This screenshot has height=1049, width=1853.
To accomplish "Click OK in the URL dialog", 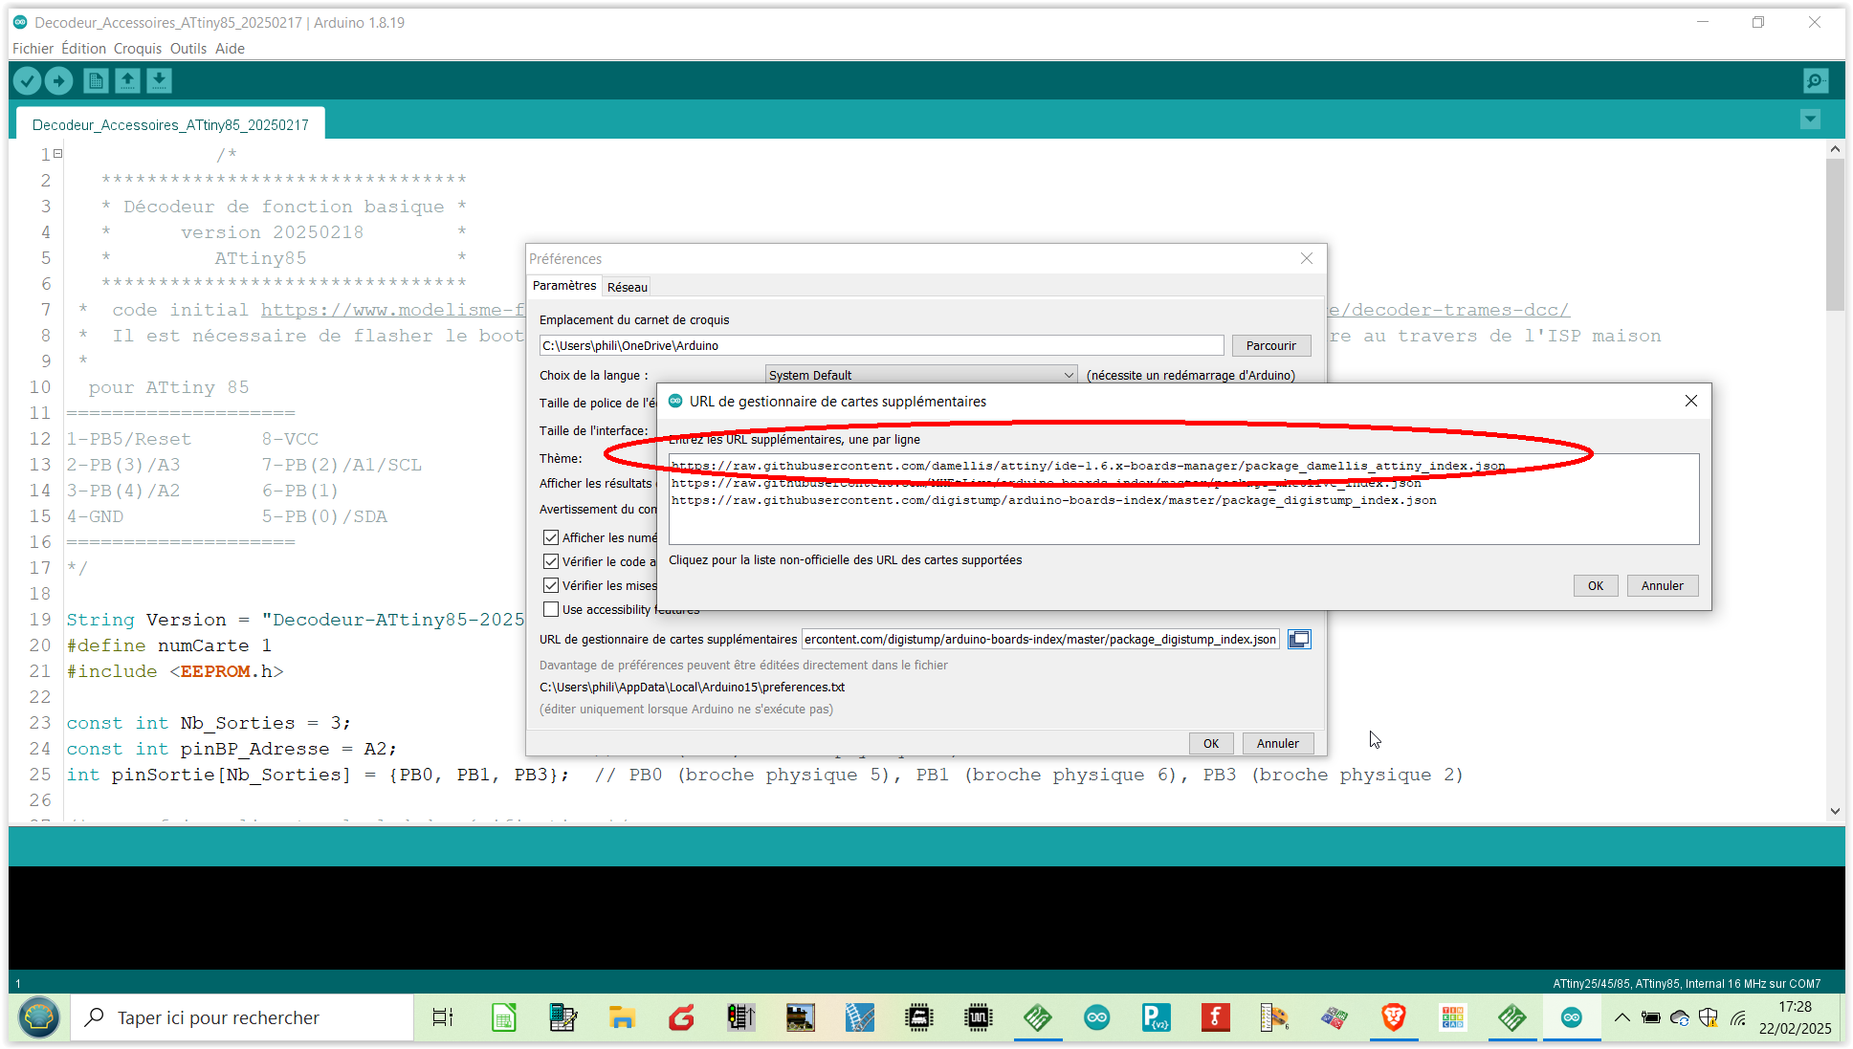I will [x=1596, y=585].
